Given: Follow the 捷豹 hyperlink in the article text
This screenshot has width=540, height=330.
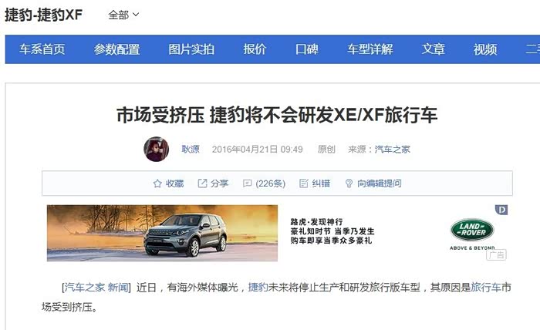Looking at the screenshot, I should pos(258,287).
